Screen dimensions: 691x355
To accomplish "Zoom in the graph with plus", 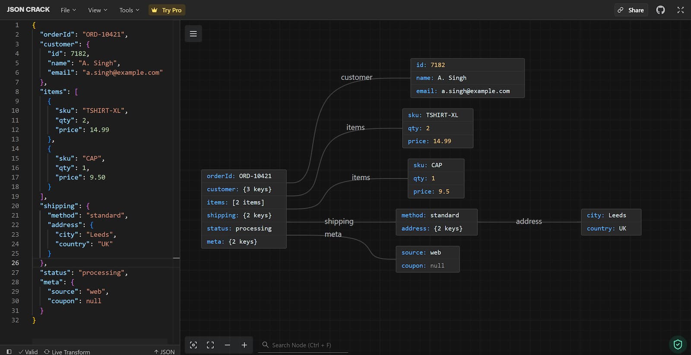I will tap(244, 345).
